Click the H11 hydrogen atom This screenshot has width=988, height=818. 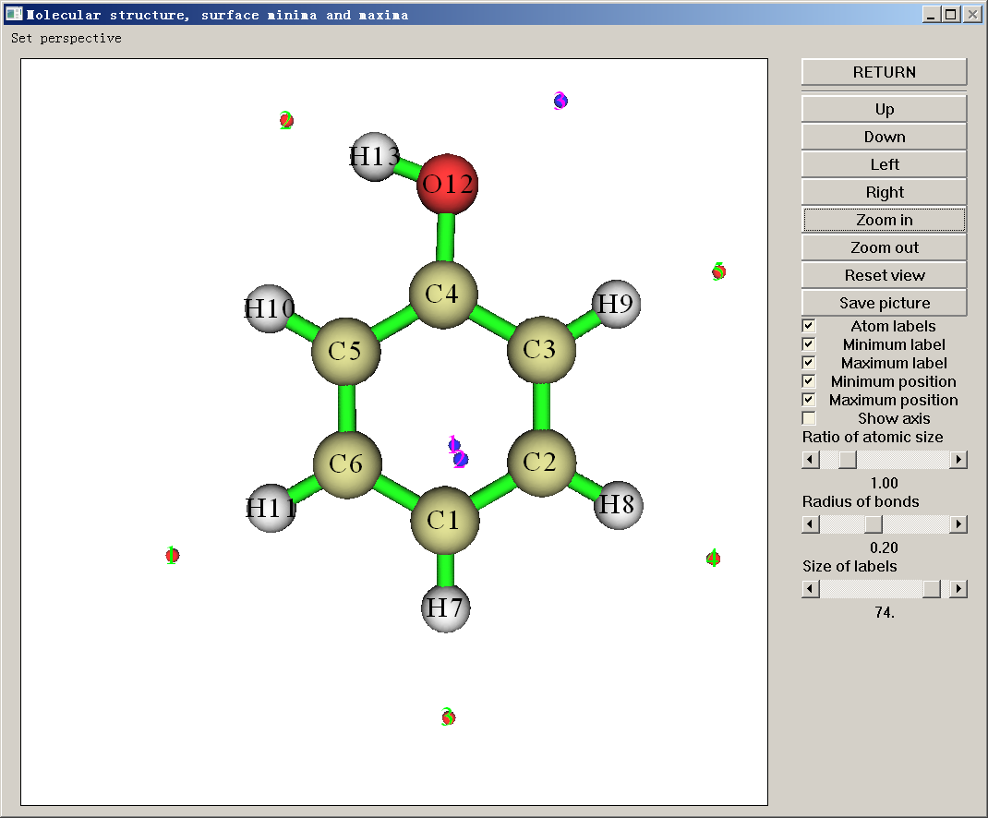tap(271, 508)
